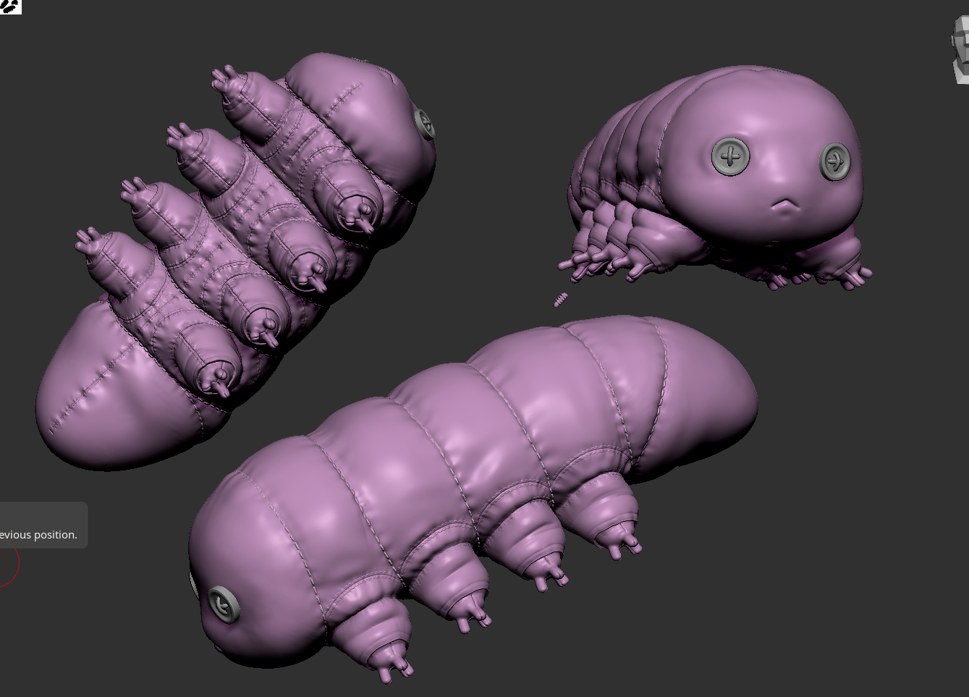The image size is (969, 697).
Task: Click the arrow button eye on front-view model
Action: 835,160
